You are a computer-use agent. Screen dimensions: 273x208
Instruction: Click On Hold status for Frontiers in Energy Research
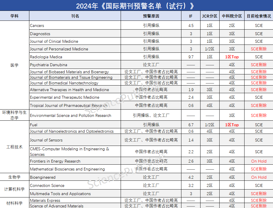pos(259,161)
